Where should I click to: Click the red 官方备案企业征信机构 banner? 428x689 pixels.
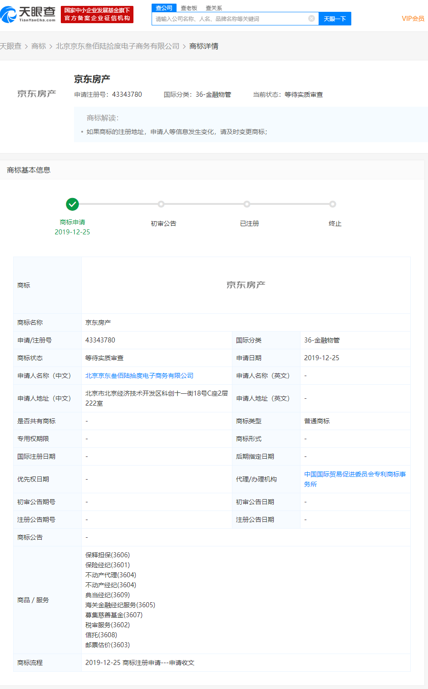pyautogui.click(x=97, y=15)
